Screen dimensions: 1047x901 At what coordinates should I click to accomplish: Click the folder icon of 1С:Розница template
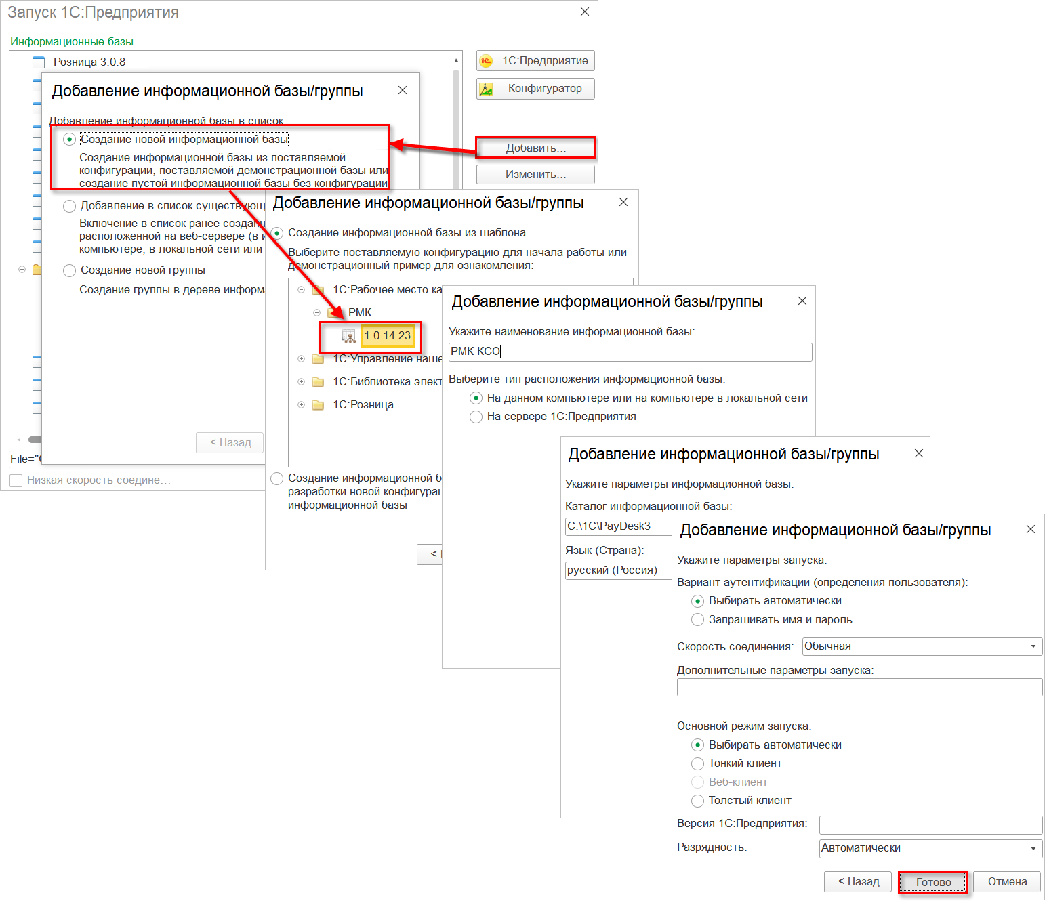[318, 405]
